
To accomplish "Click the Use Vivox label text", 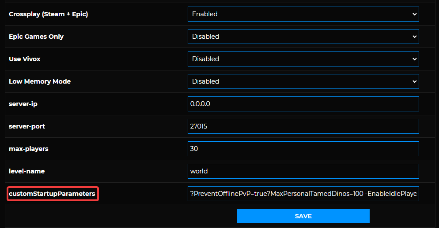I will coord(25,59).
